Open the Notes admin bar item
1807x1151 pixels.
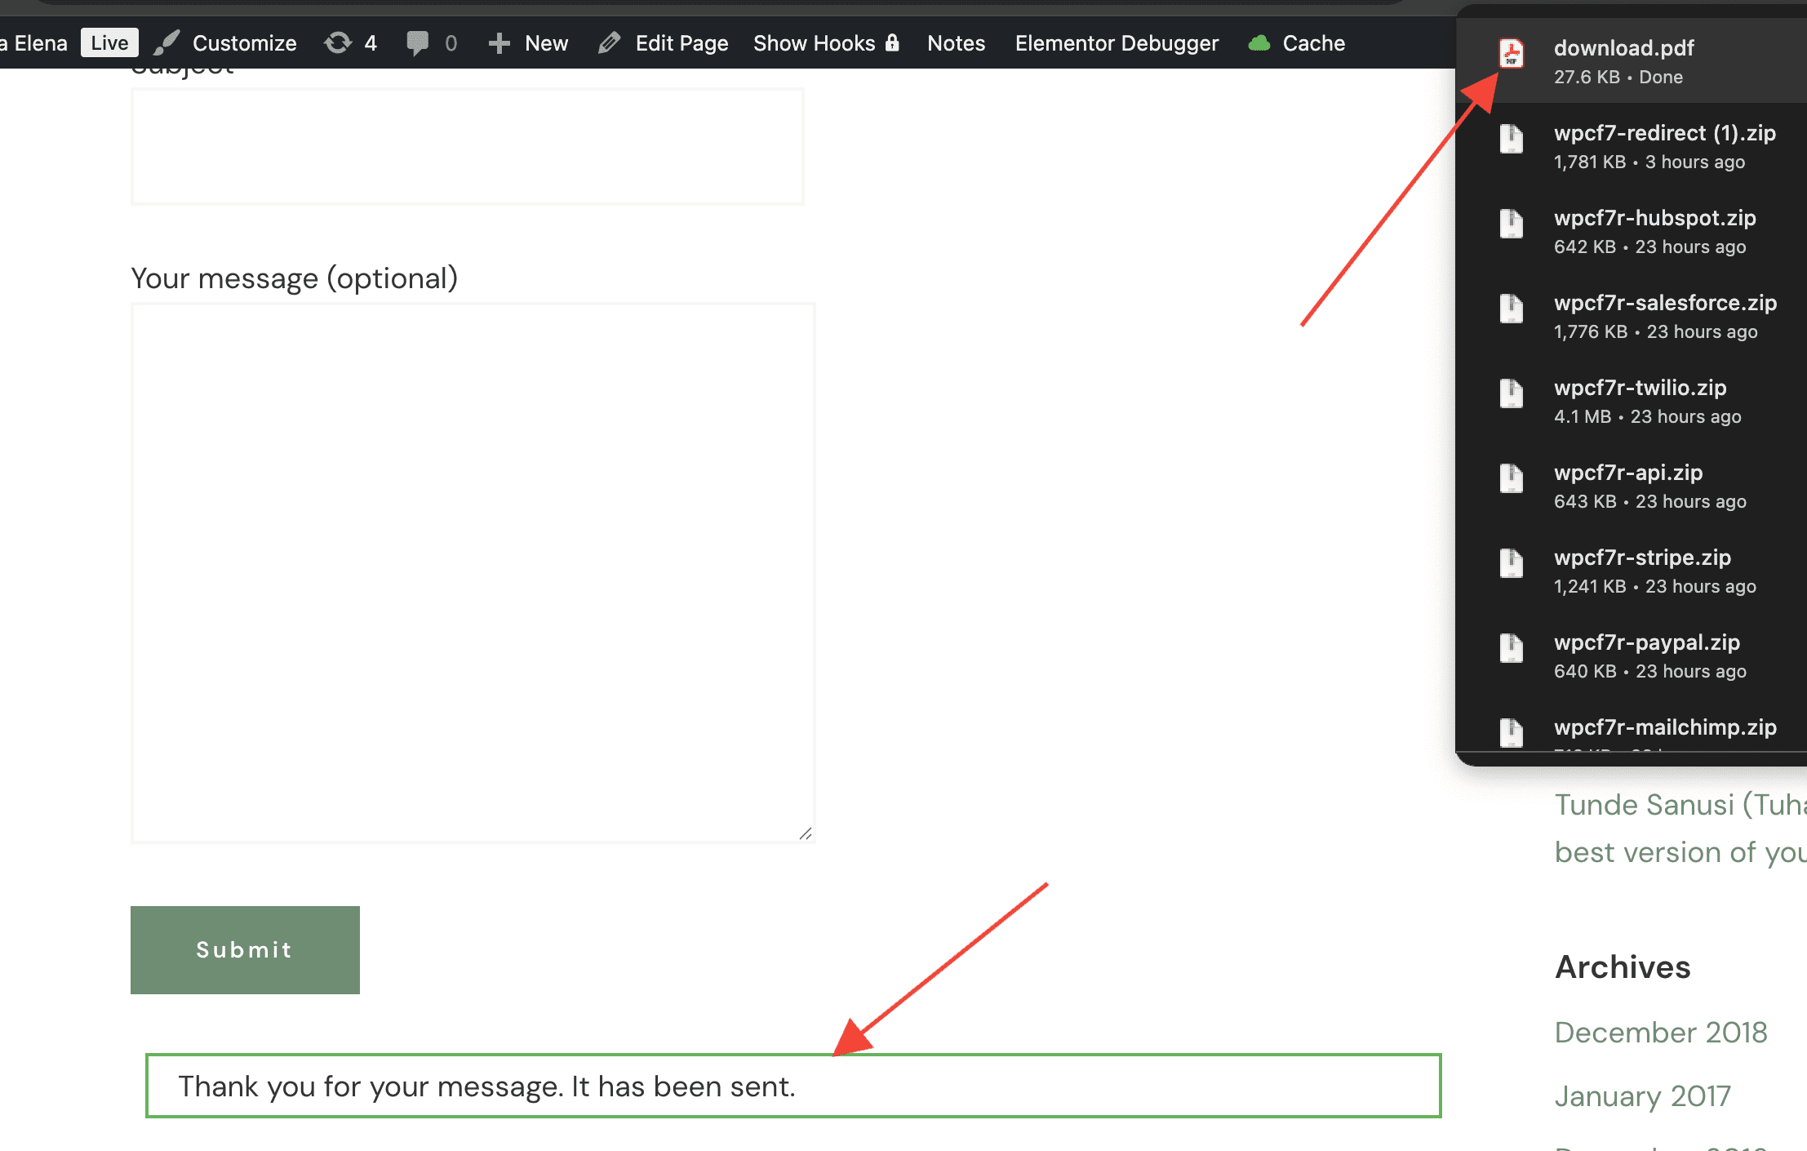(956, 43)
